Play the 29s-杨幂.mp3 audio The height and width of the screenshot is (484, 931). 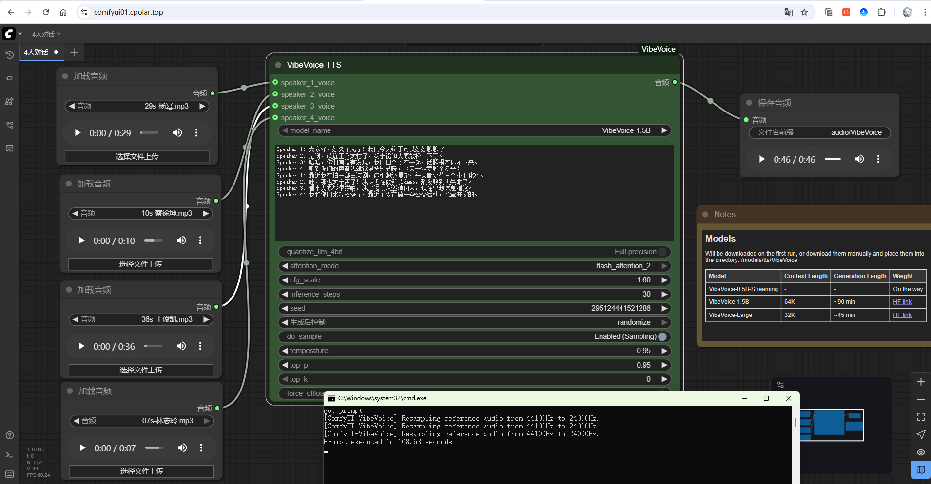pos(77,133)
